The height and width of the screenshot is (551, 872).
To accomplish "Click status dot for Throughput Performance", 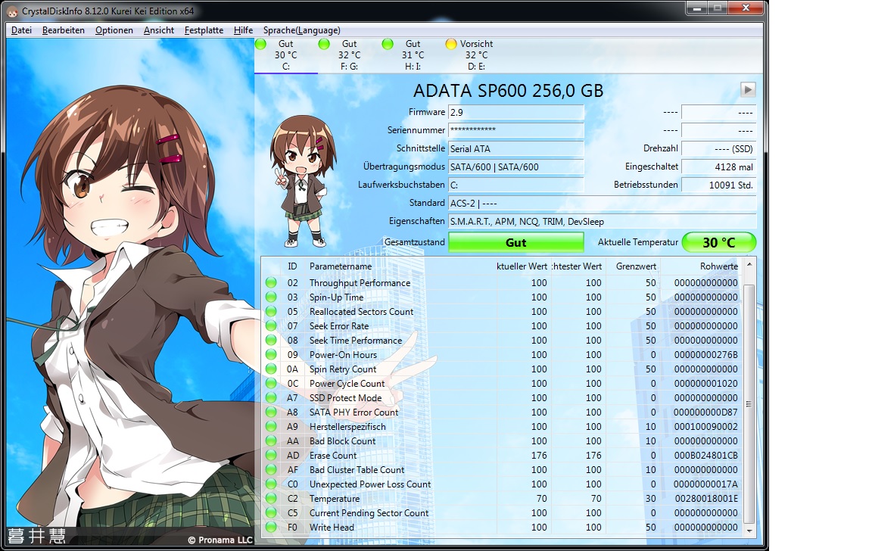I will (271, 282).
